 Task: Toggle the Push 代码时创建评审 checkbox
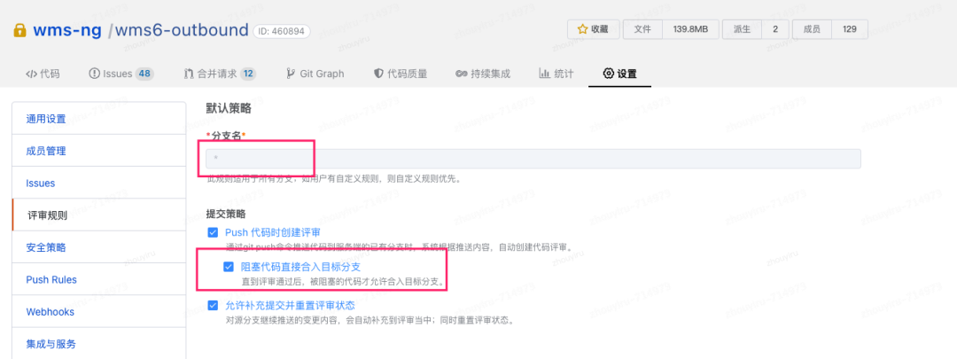point(213,232)
